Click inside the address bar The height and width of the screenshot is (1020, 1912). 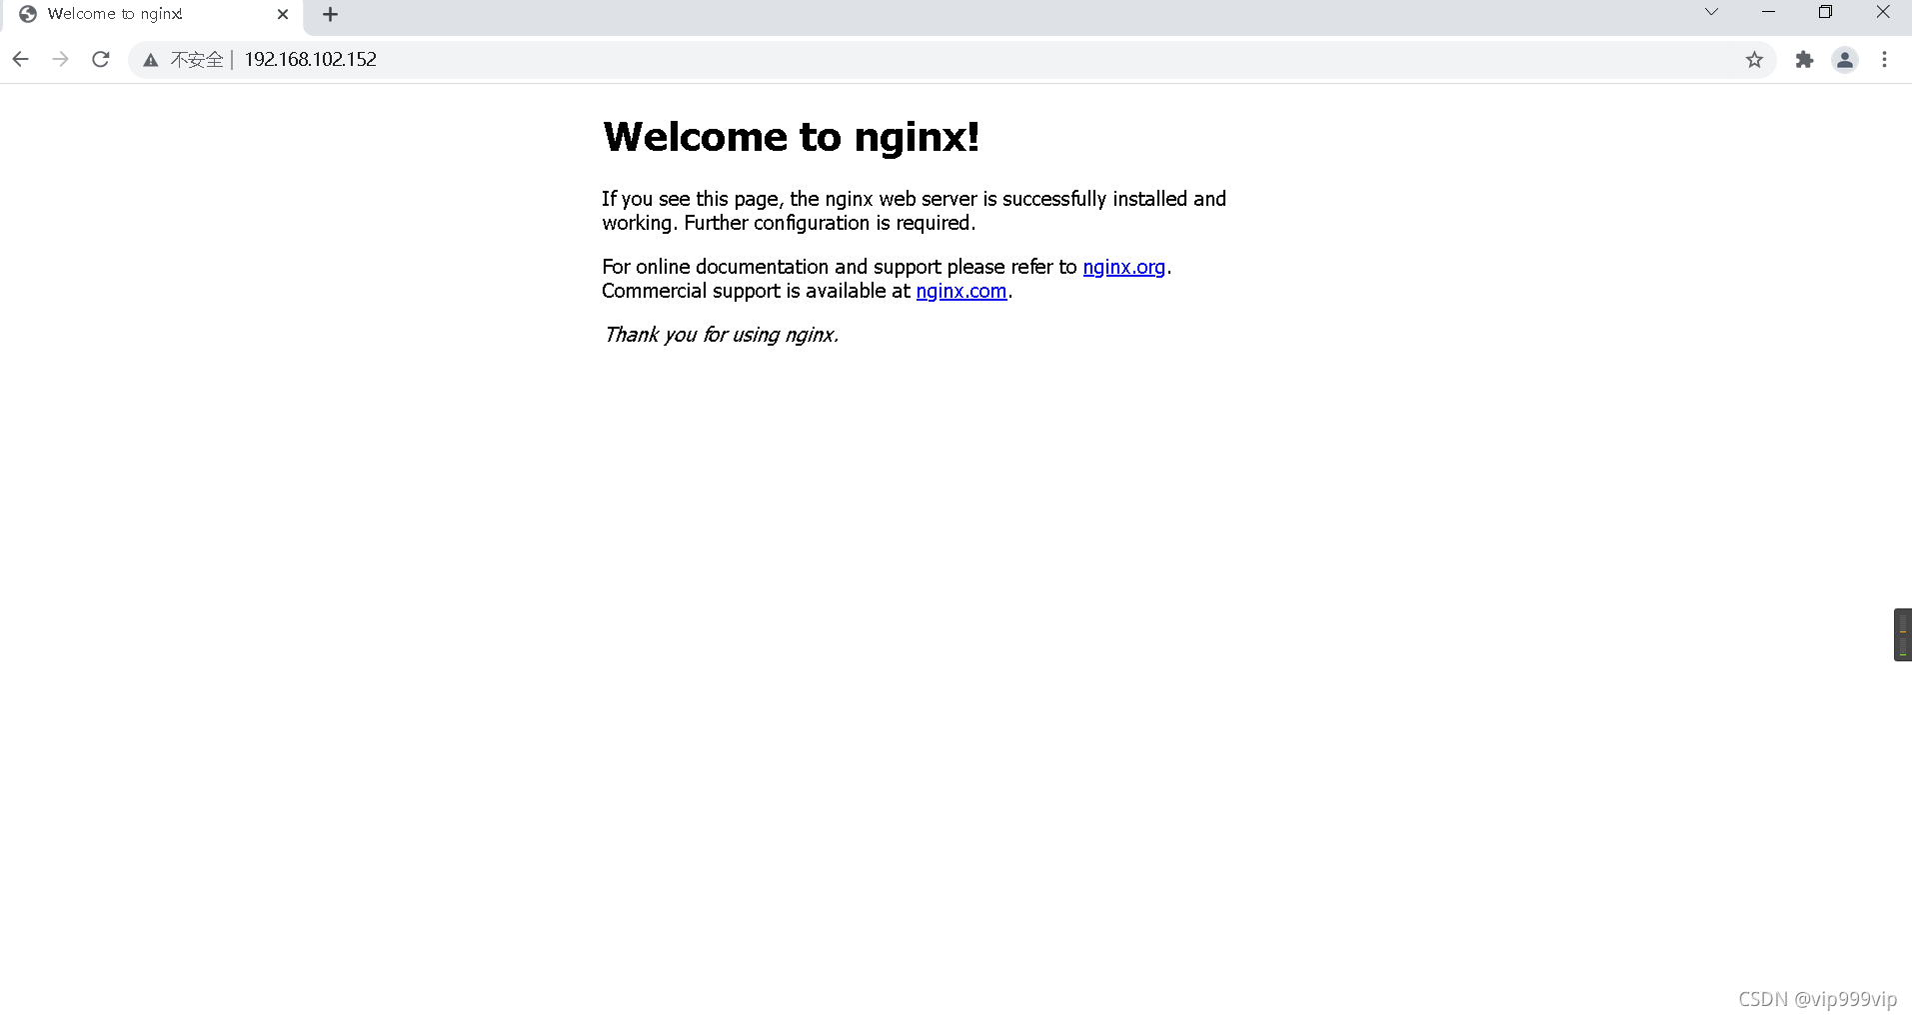[x=700, y=59]
